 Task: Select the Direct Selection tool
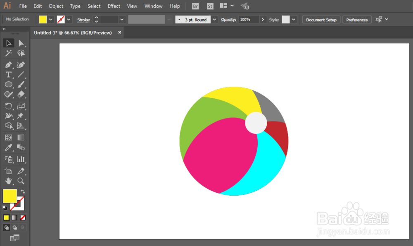click(x=21, y=43)
